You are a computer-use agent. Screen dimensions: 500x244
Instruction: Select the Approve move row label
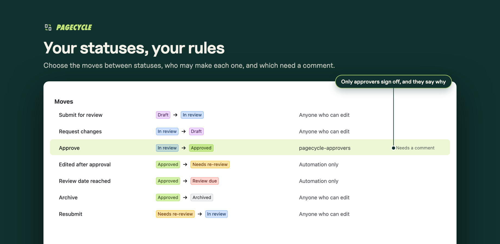coord(69,148)
